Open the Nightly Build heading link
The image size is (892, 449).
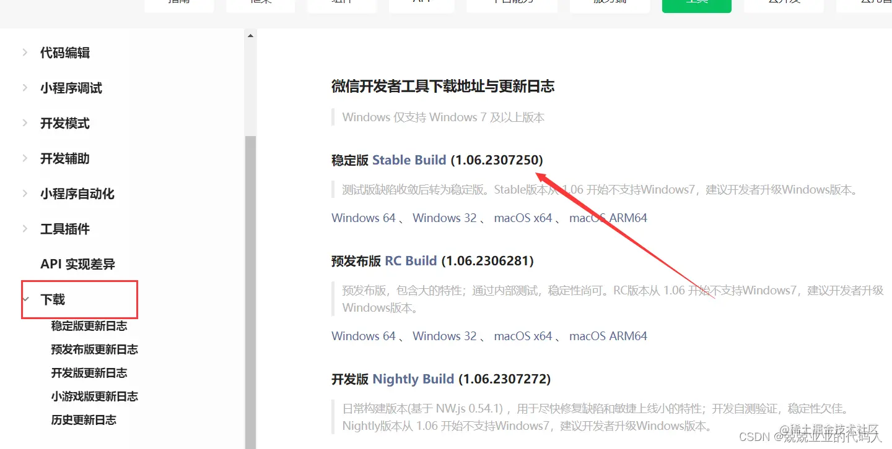point(413,379)
